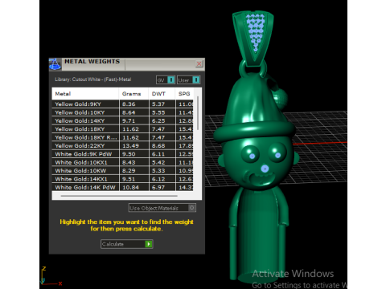Screen dimensions: 386x289
Task: Click the 5.37 DWT value
Action: pos(158,104)
